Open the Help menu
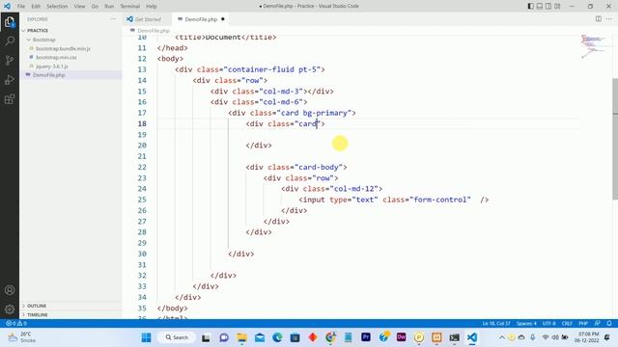The image size is (618, 347). pyautogui.click(x=152, y=7)
